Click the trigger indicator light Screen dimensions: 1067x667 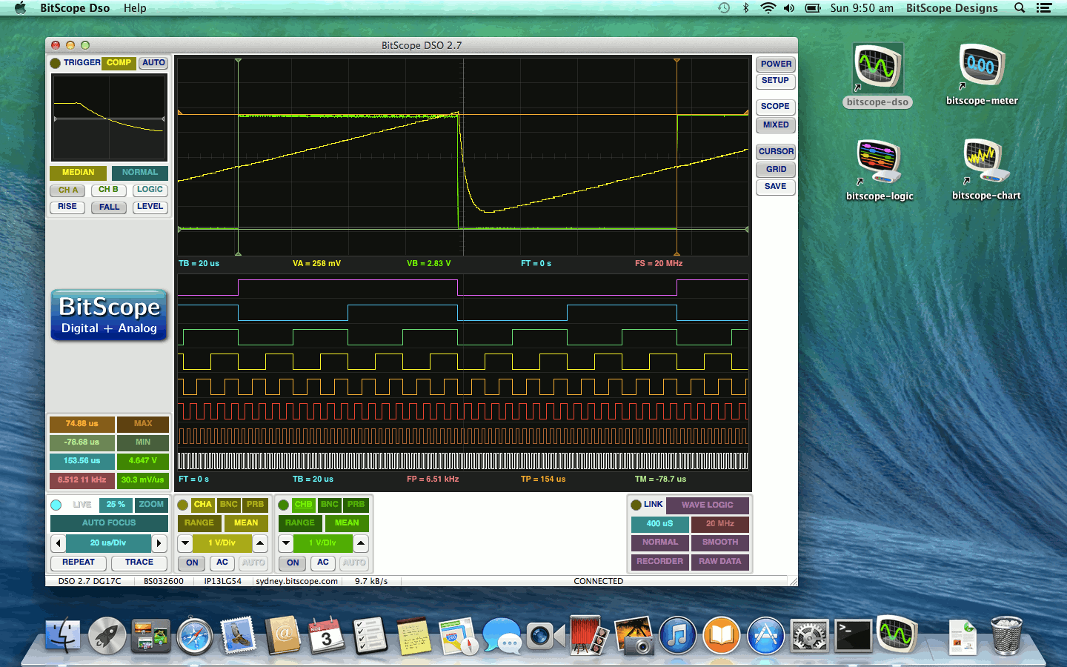56,63
